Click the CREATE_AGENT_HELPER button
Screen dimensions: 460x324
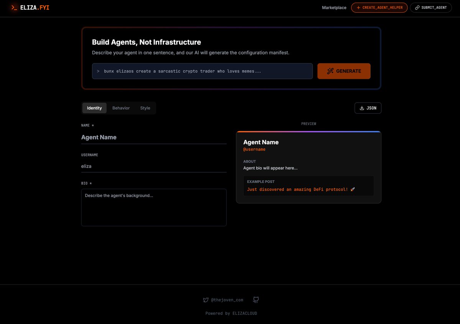tap(379, 8)
